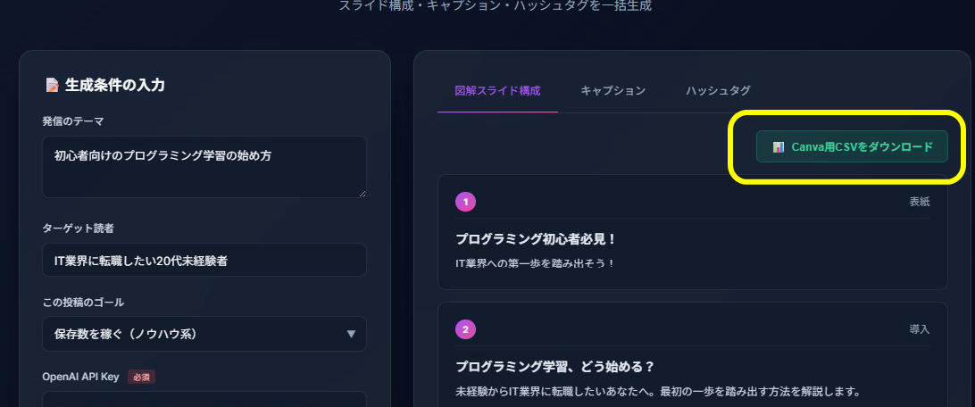Select the 図解スライド構成 tab
This screenshot has width=975, height=407.
(x=497, y=91)
